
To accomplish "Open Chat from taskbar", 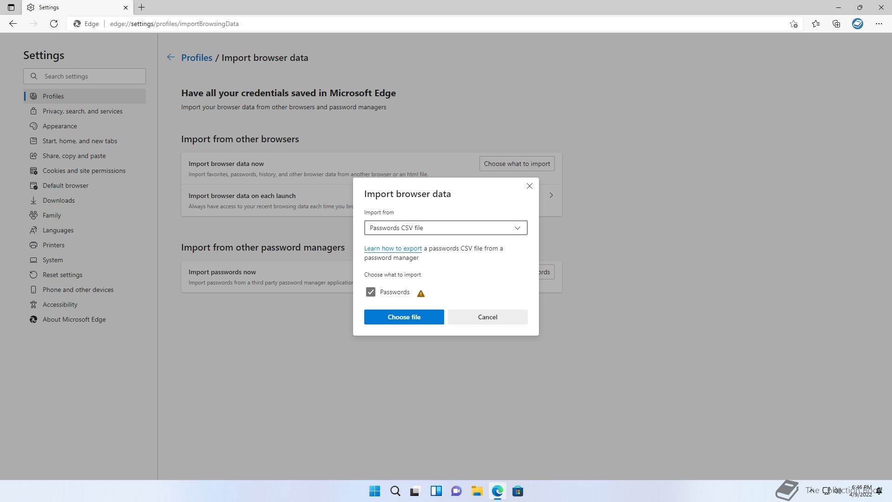I will point(457,491).
